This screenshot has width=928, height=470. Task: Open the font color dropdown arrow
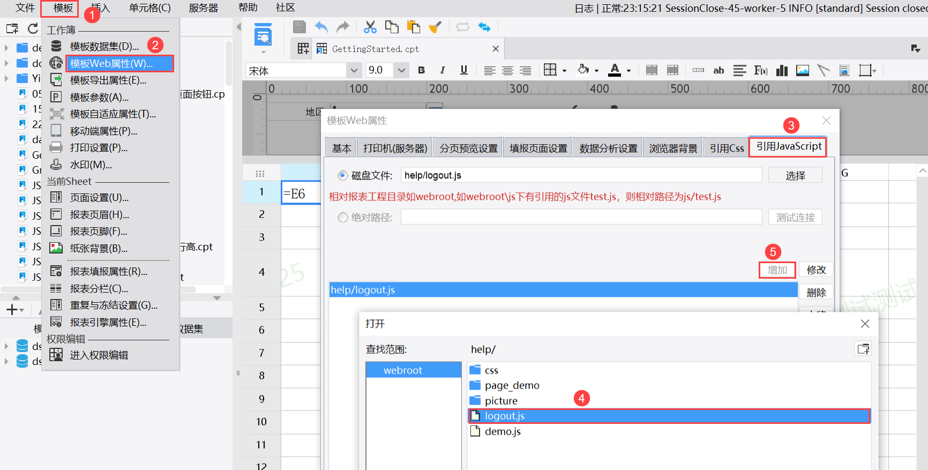[628, 71]
